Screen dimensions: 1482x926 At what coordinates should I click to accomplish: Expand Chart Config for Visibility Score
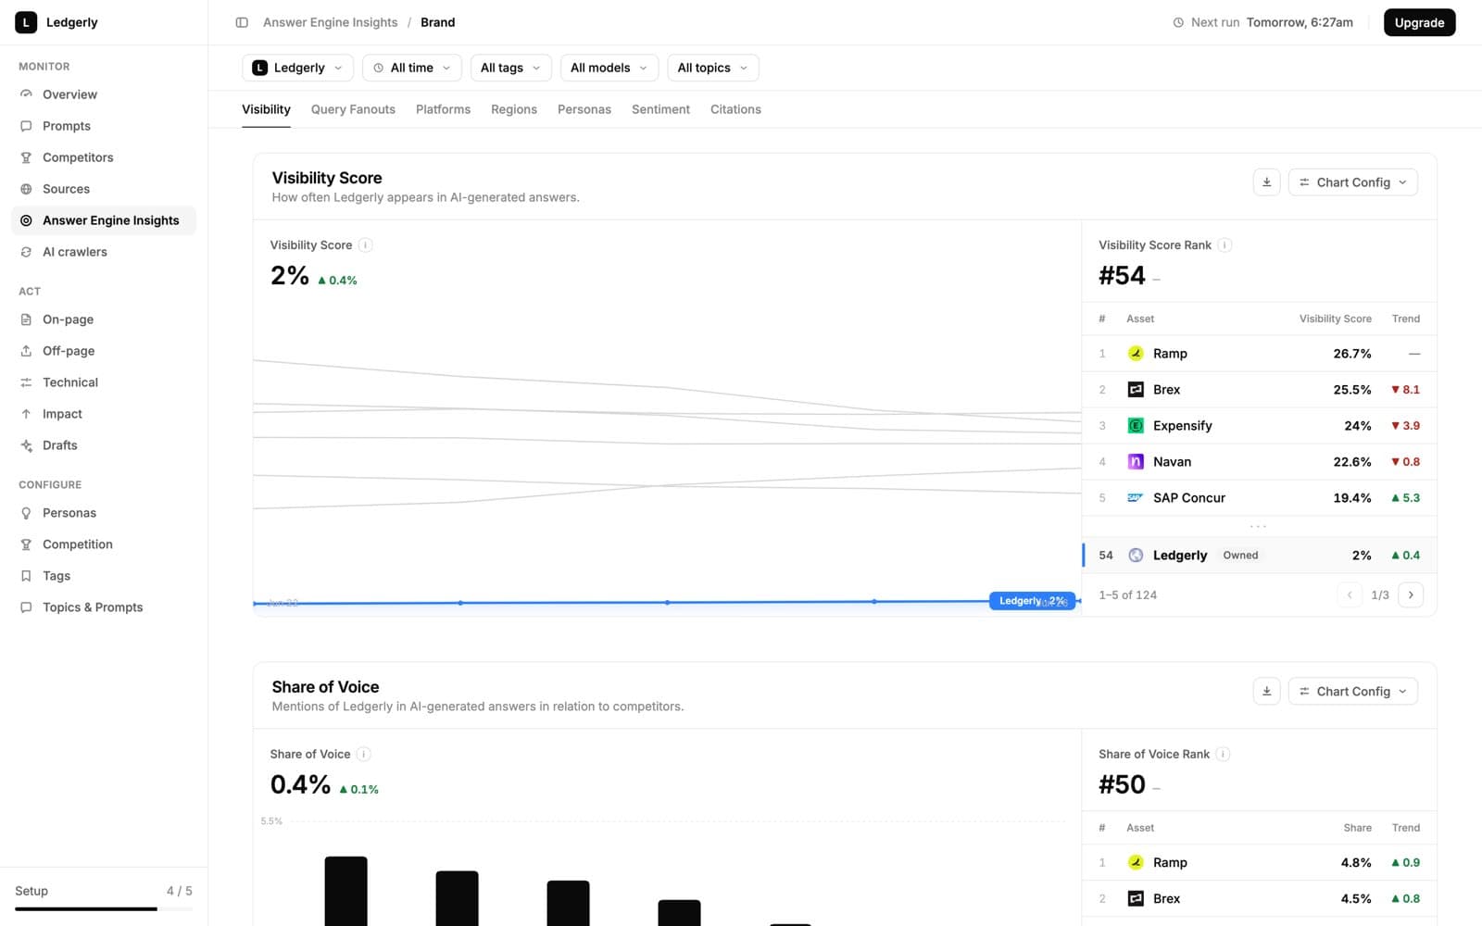tap(1353, 182)
